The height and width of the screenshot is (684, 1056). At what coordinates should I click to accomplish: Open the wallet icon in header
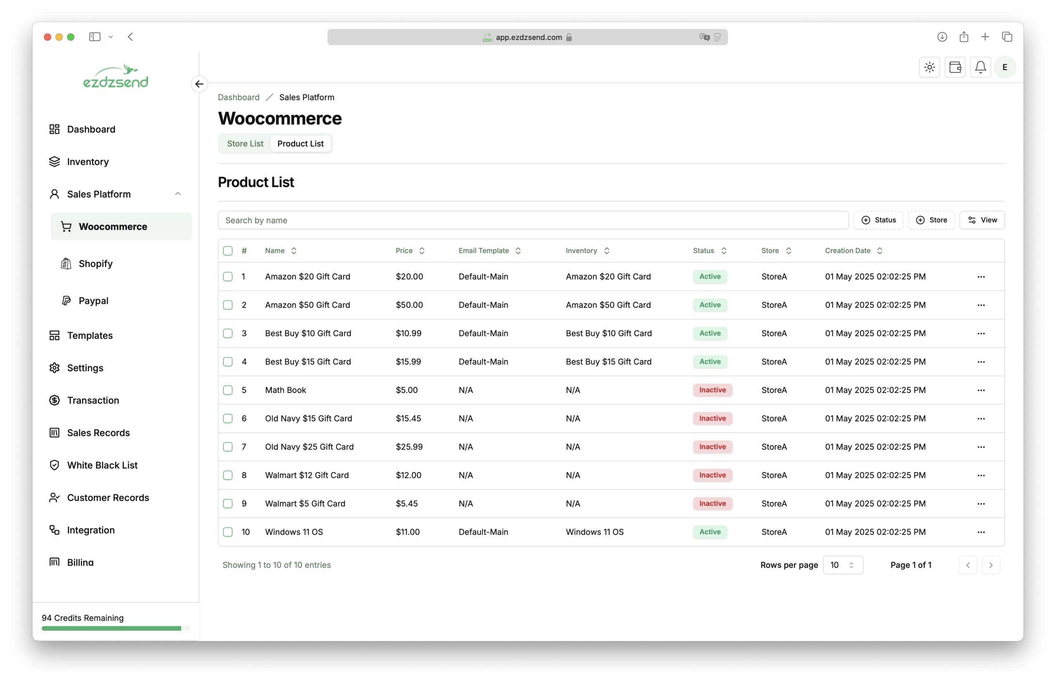tap(955, 68)
